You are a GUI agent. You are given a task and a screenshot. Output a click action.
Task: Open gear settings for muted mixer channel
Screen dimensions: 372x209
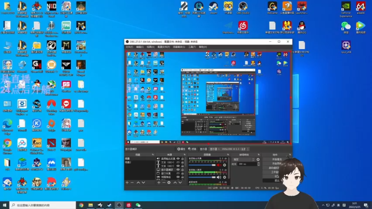225,165
